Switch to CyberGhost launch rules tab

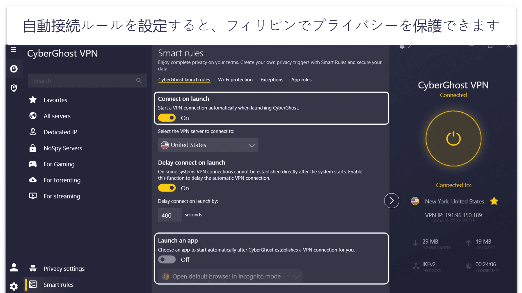pyautogui.click(x=184, y=80)
